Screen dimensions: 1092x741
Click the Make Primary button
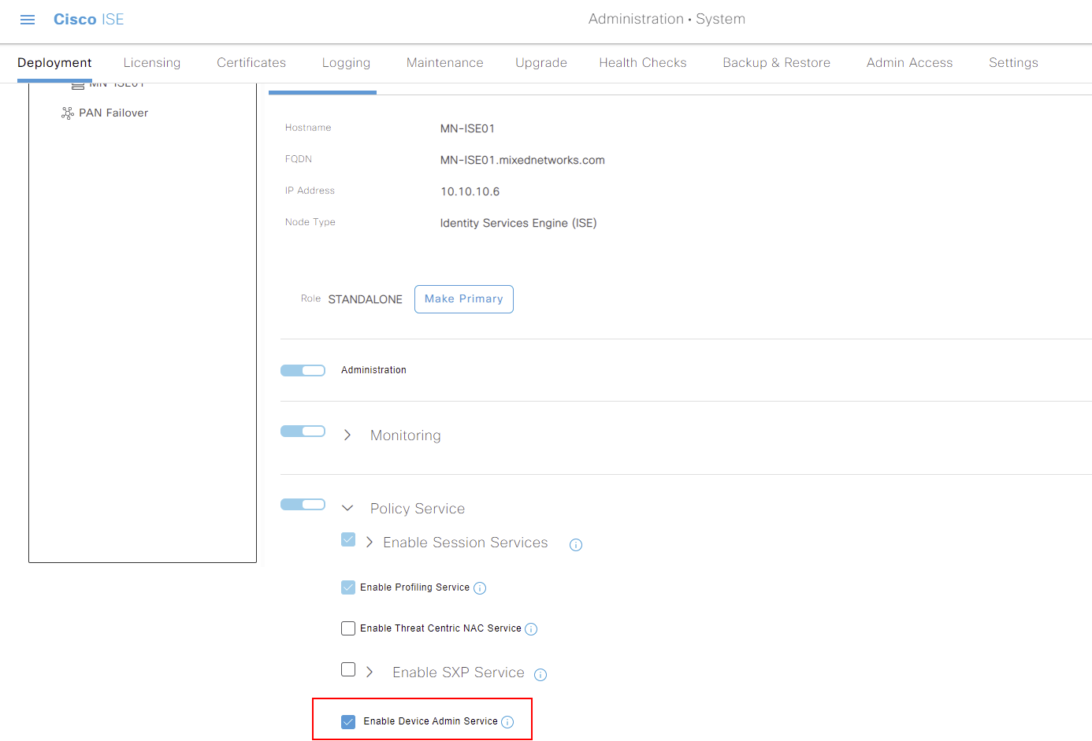(464, 299)
